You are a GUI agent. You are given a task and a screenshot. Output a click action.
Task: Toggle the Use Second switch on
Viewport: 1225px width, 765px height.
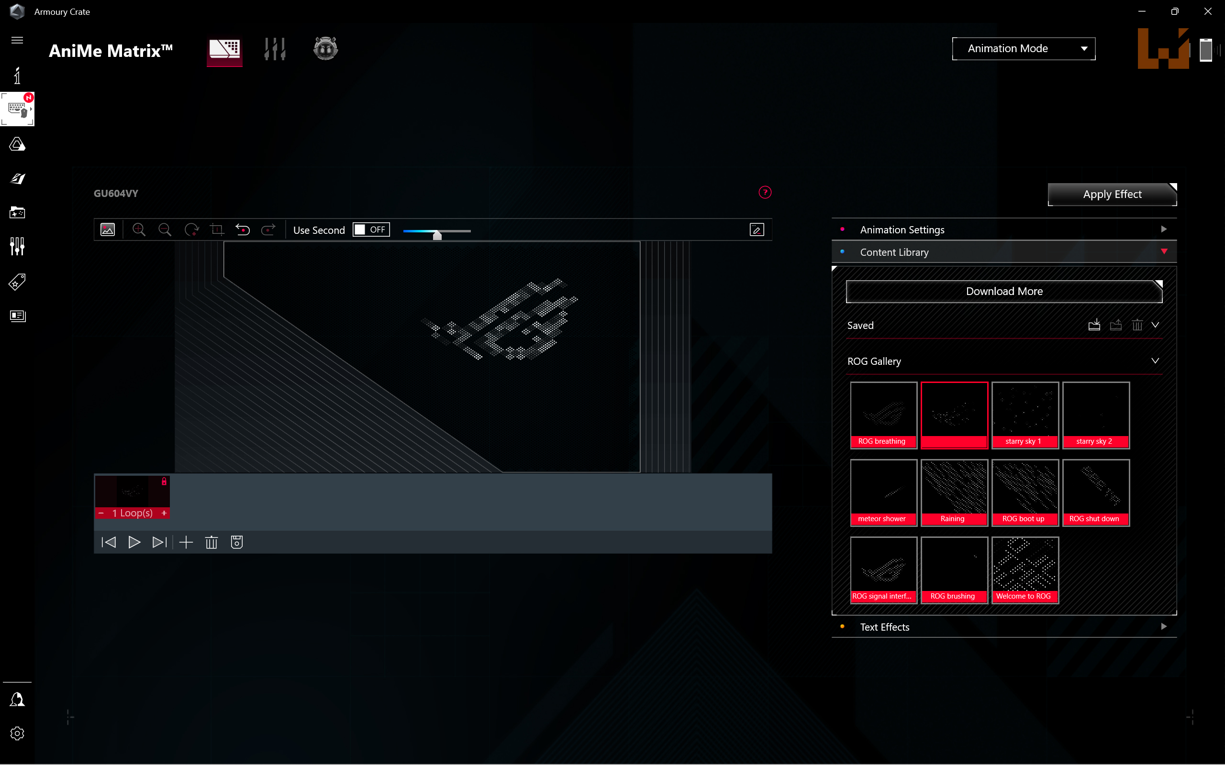coord(371,229)
